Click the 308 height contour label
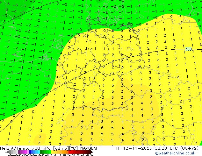The width and height of the screenshot is (202, 156). click(x=188, y=49)
